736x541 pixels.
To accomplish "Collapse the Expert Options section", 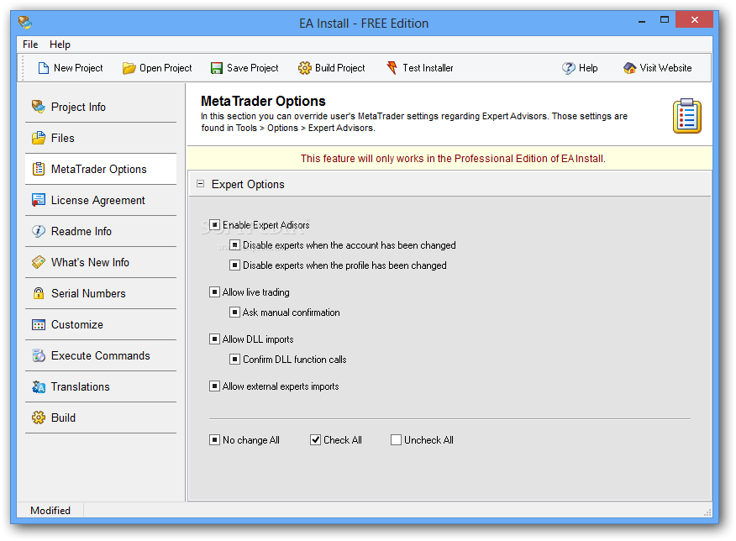I will (201, 184).
